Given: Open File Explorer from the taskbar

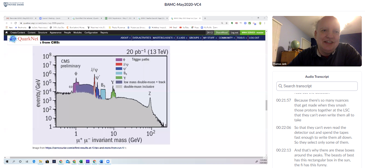Looking at the screenshot, I should coord(40,161).
